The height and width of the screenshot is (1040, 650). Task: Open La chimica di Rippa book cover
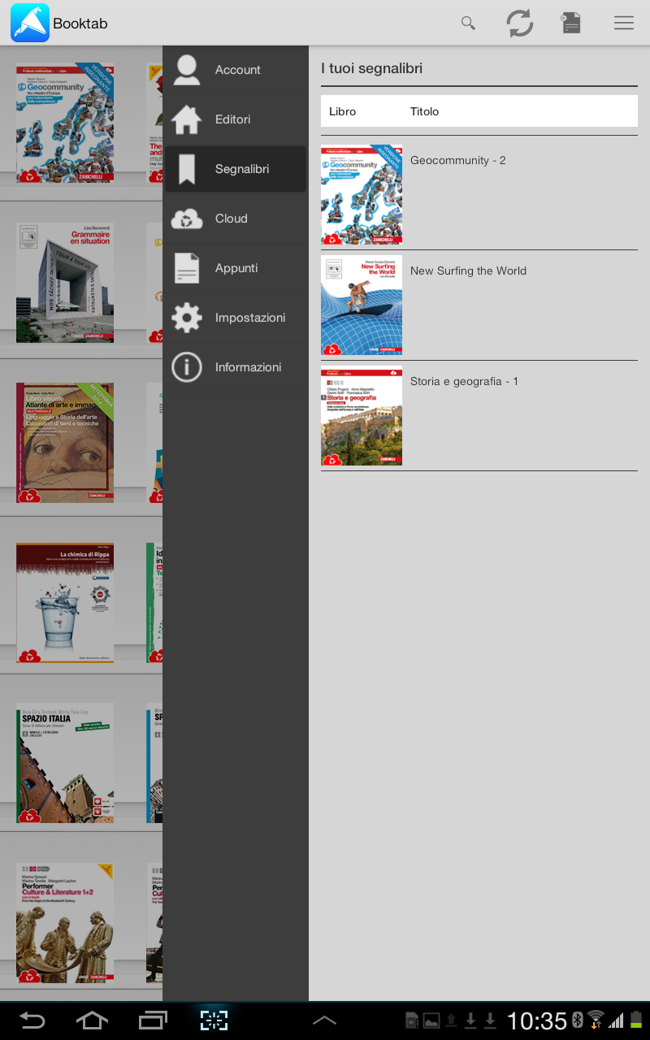[x=65, y=603]
